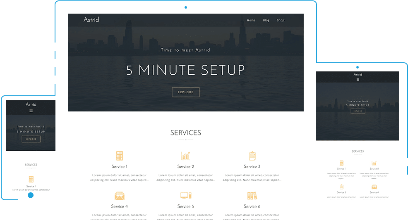
Task: Click Astrid logo in phone preview
Action: coord(31,104)
